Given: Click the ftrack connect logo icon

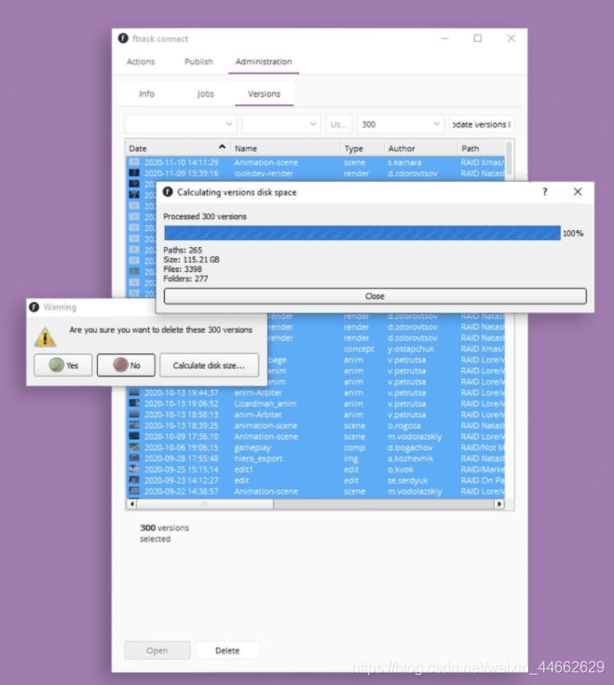Looking at the screenshot, I should tap(123, 38).
